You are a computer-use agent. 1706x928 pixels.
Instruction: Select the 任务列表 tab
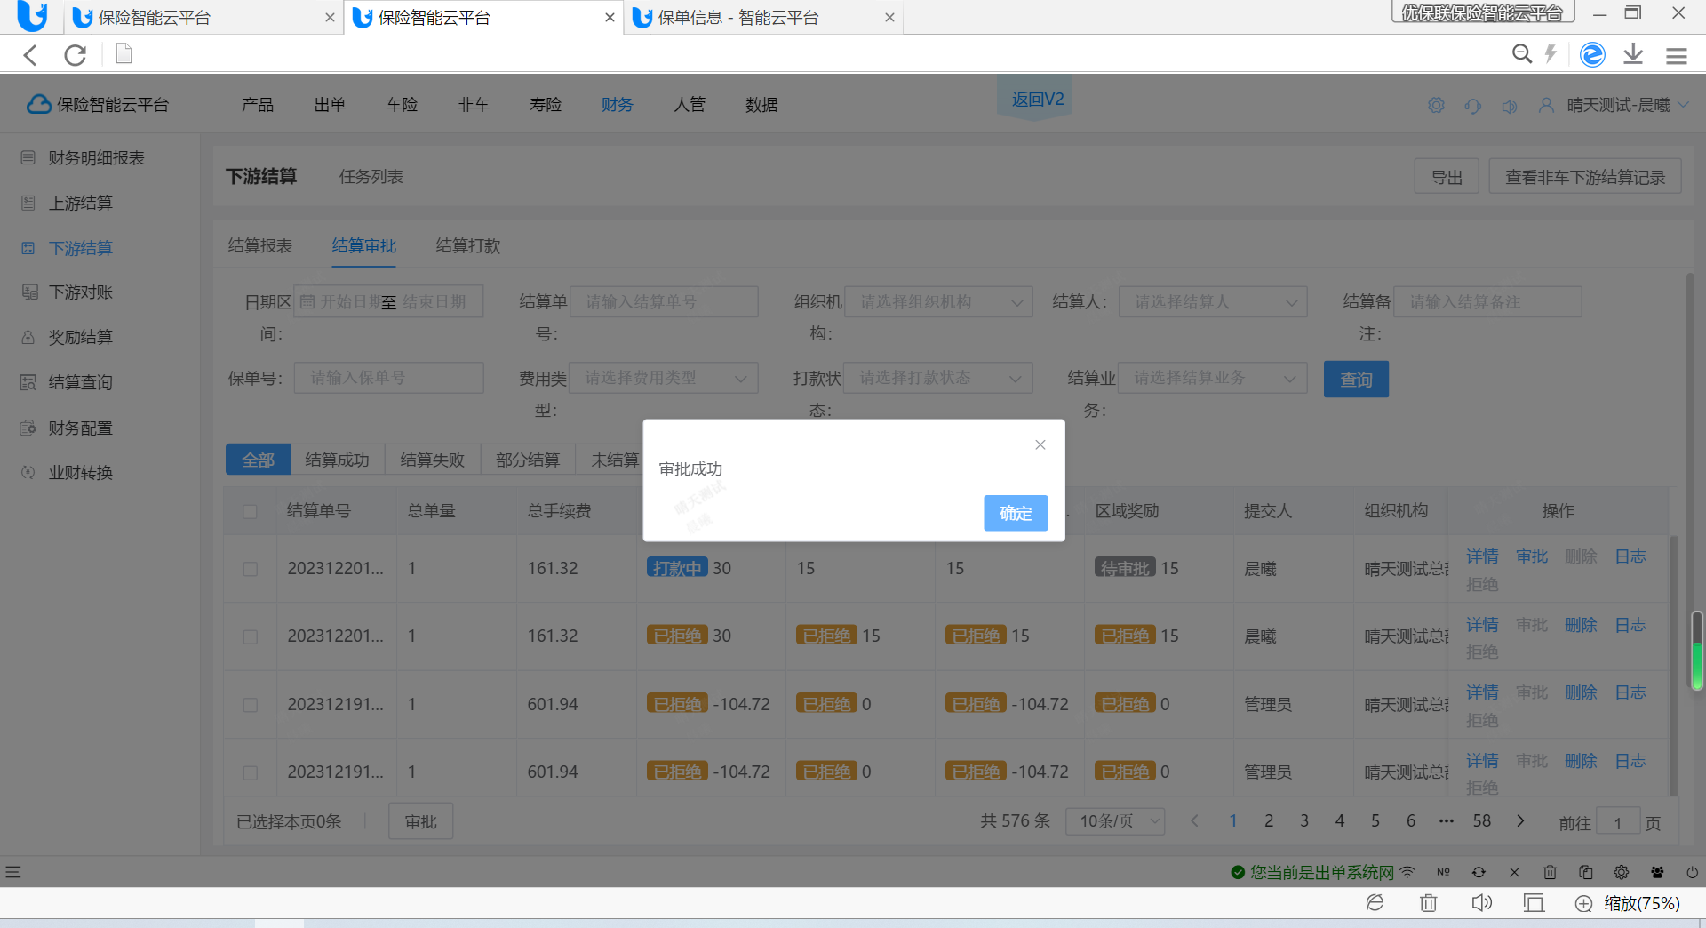point(371,177)
